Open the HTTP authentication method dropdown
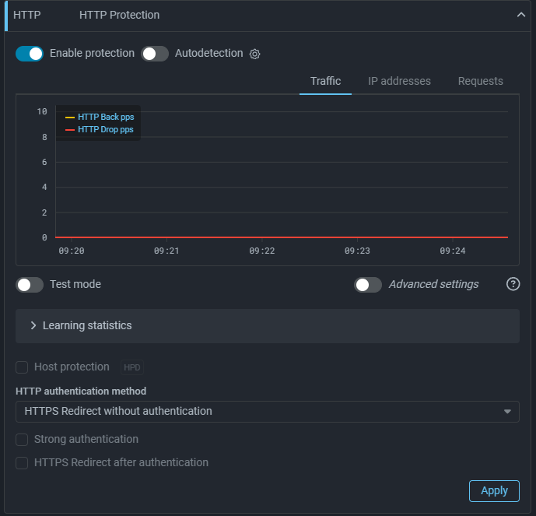 click(267, 411)
